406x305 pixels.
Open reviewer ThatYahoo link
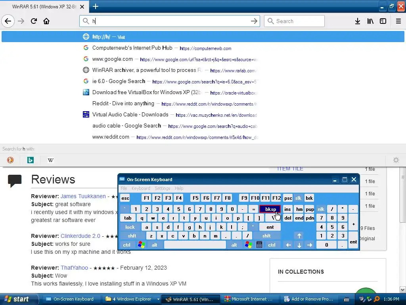click(74, 268)
